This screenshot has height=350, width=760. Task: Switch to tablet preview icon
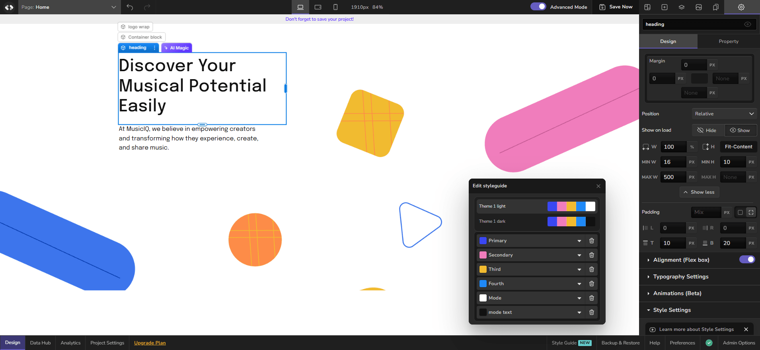(318, 7)
